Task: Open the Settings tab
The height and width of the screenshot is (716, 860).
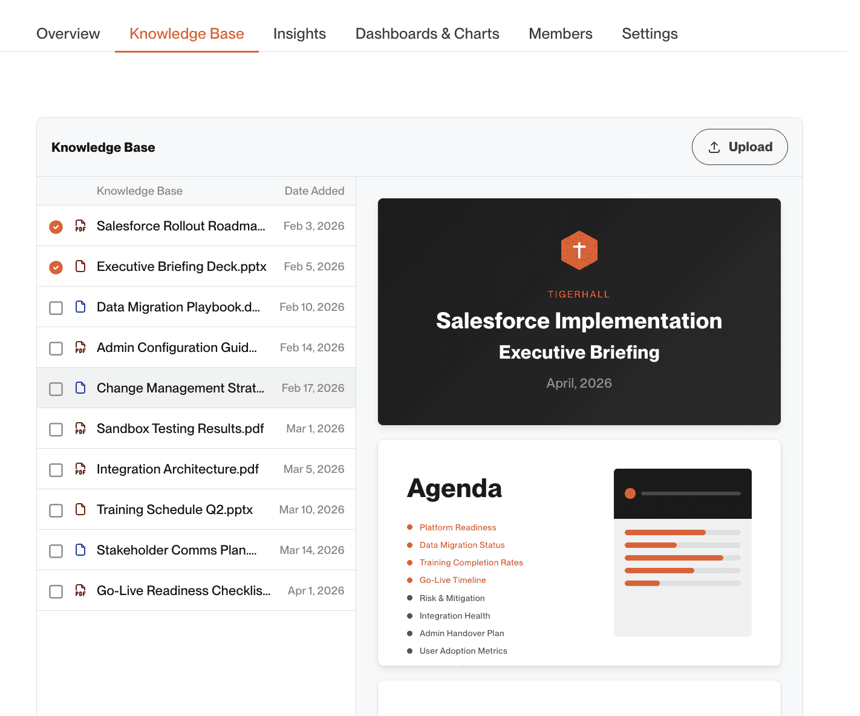Action: [x=650, y=34]
